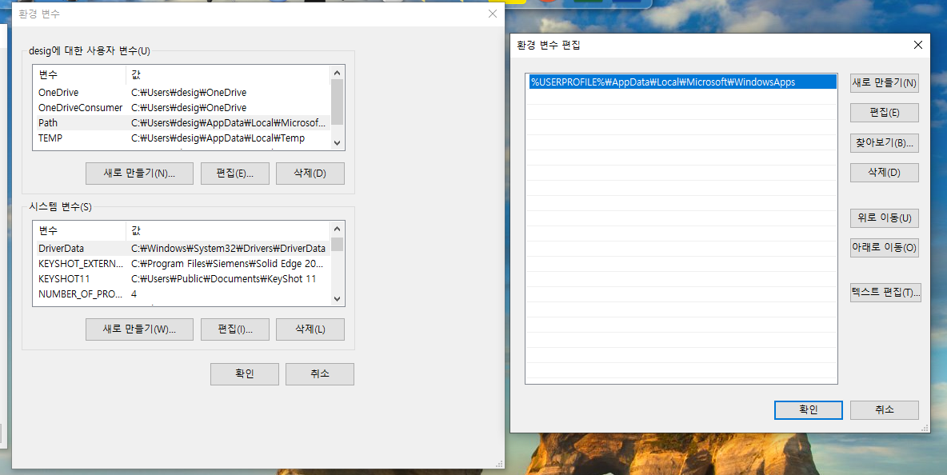
Task: Click 취소 in 환경 변수 window
Action: tap(319, 373)
